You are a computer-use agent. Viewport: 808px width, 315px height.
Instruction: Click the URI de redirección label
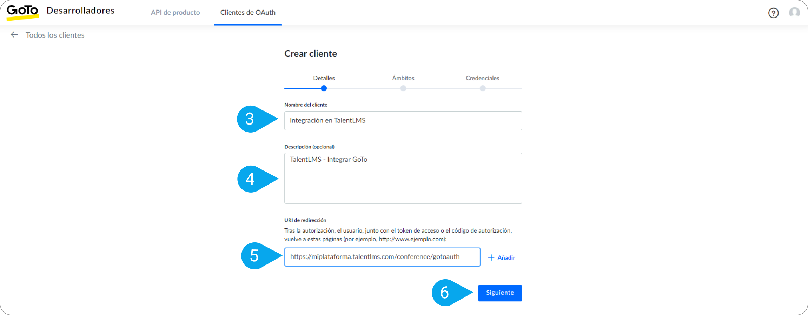coord(305,220)
